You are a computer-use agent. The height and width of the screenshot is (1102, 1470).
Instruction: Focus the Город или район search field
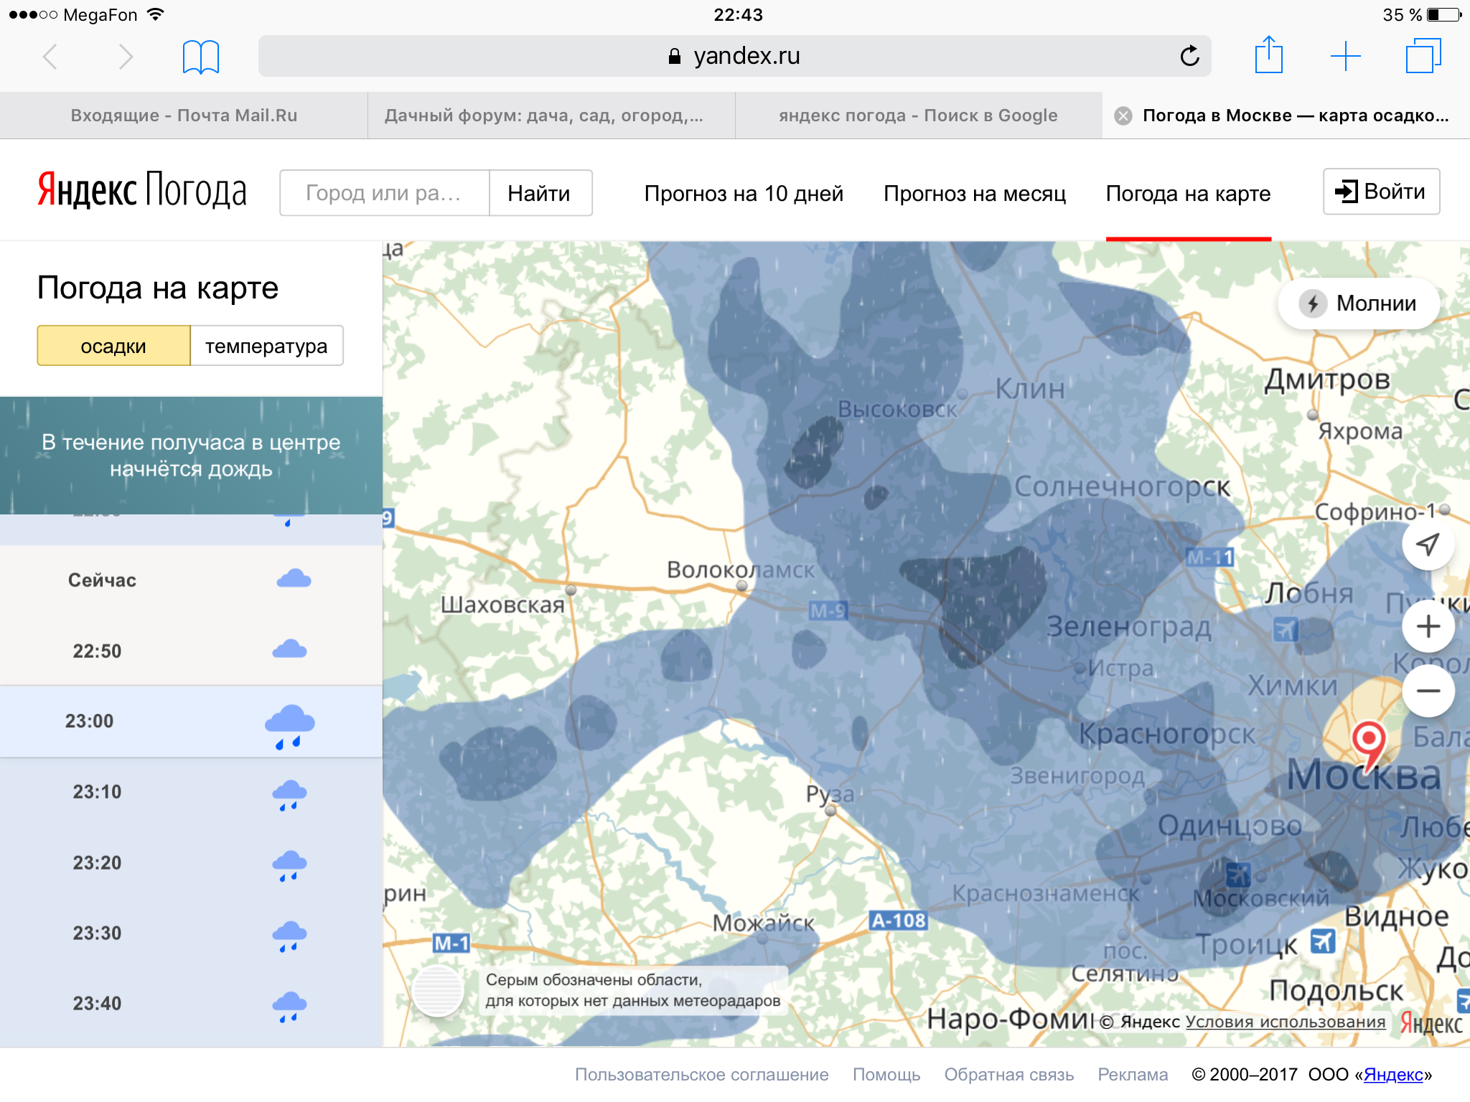385,193
